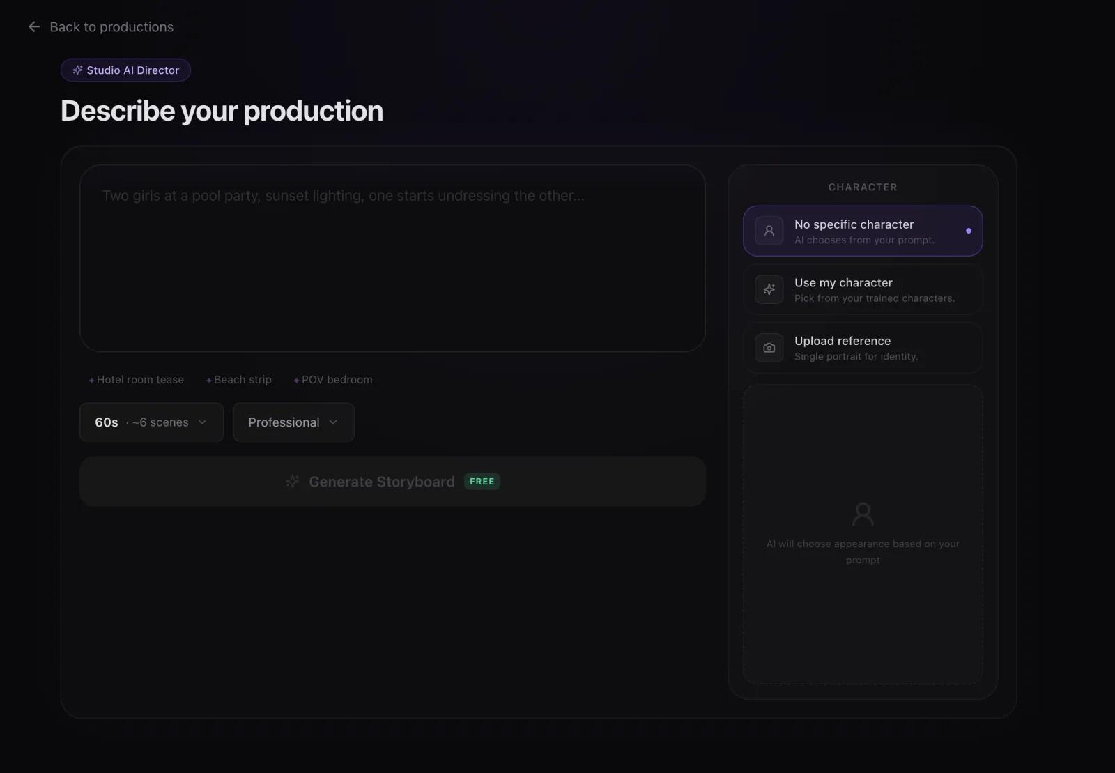Click the person icon beside No specific character
1115x773 pixels.
(x=769, y=231)
